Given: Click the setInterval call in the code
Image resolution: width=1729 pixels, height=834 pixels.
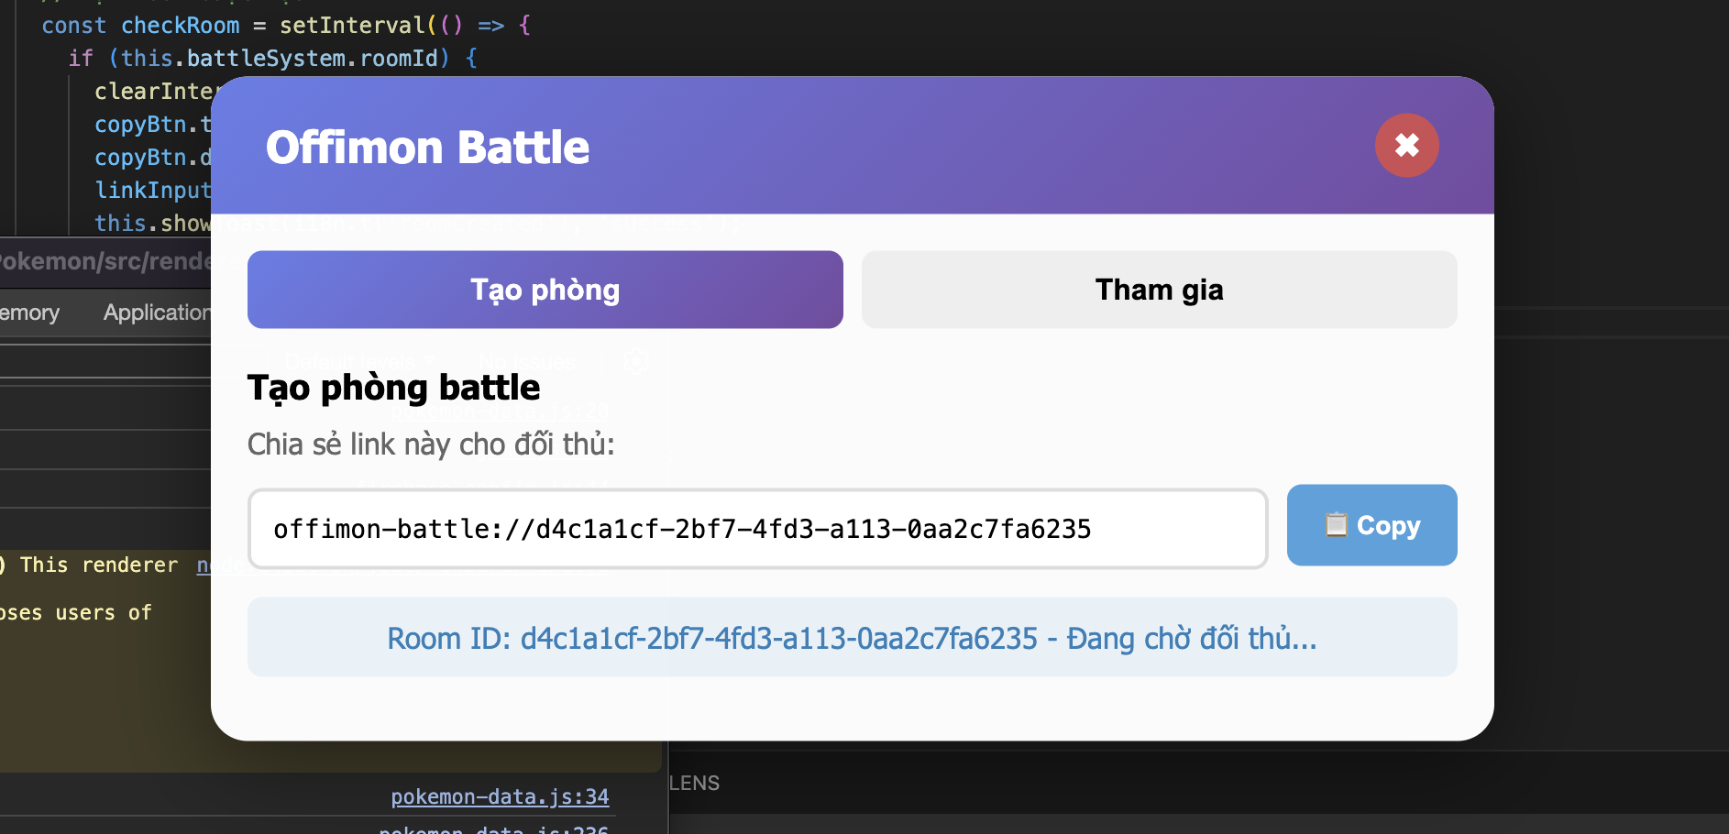Looking at the screenshot, I should point(352,26).
